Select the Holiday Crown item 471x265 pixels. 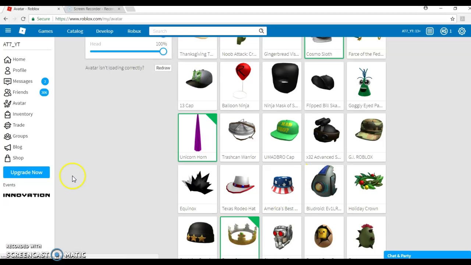click(x=366, y=189)
